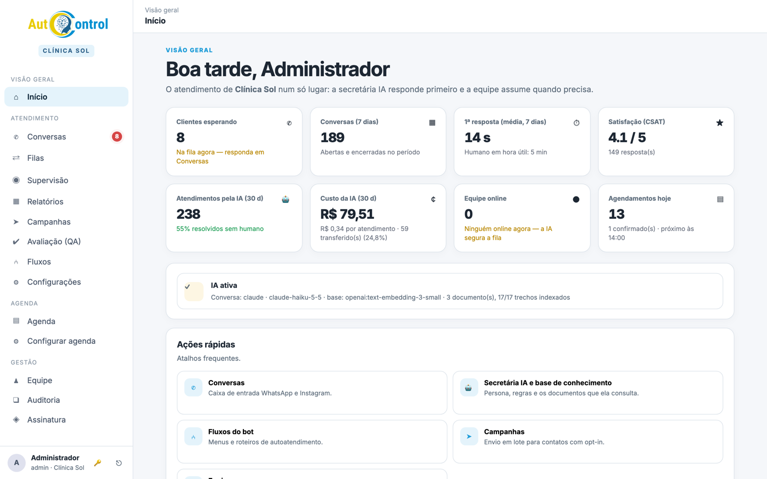
Task: Click the AutoControl logo
Action: click(x=68, y=24)
